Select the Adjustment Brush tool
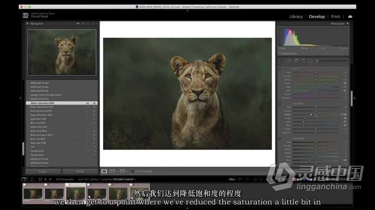This screenshot has height=210, width=375. [x=332, y=61]
